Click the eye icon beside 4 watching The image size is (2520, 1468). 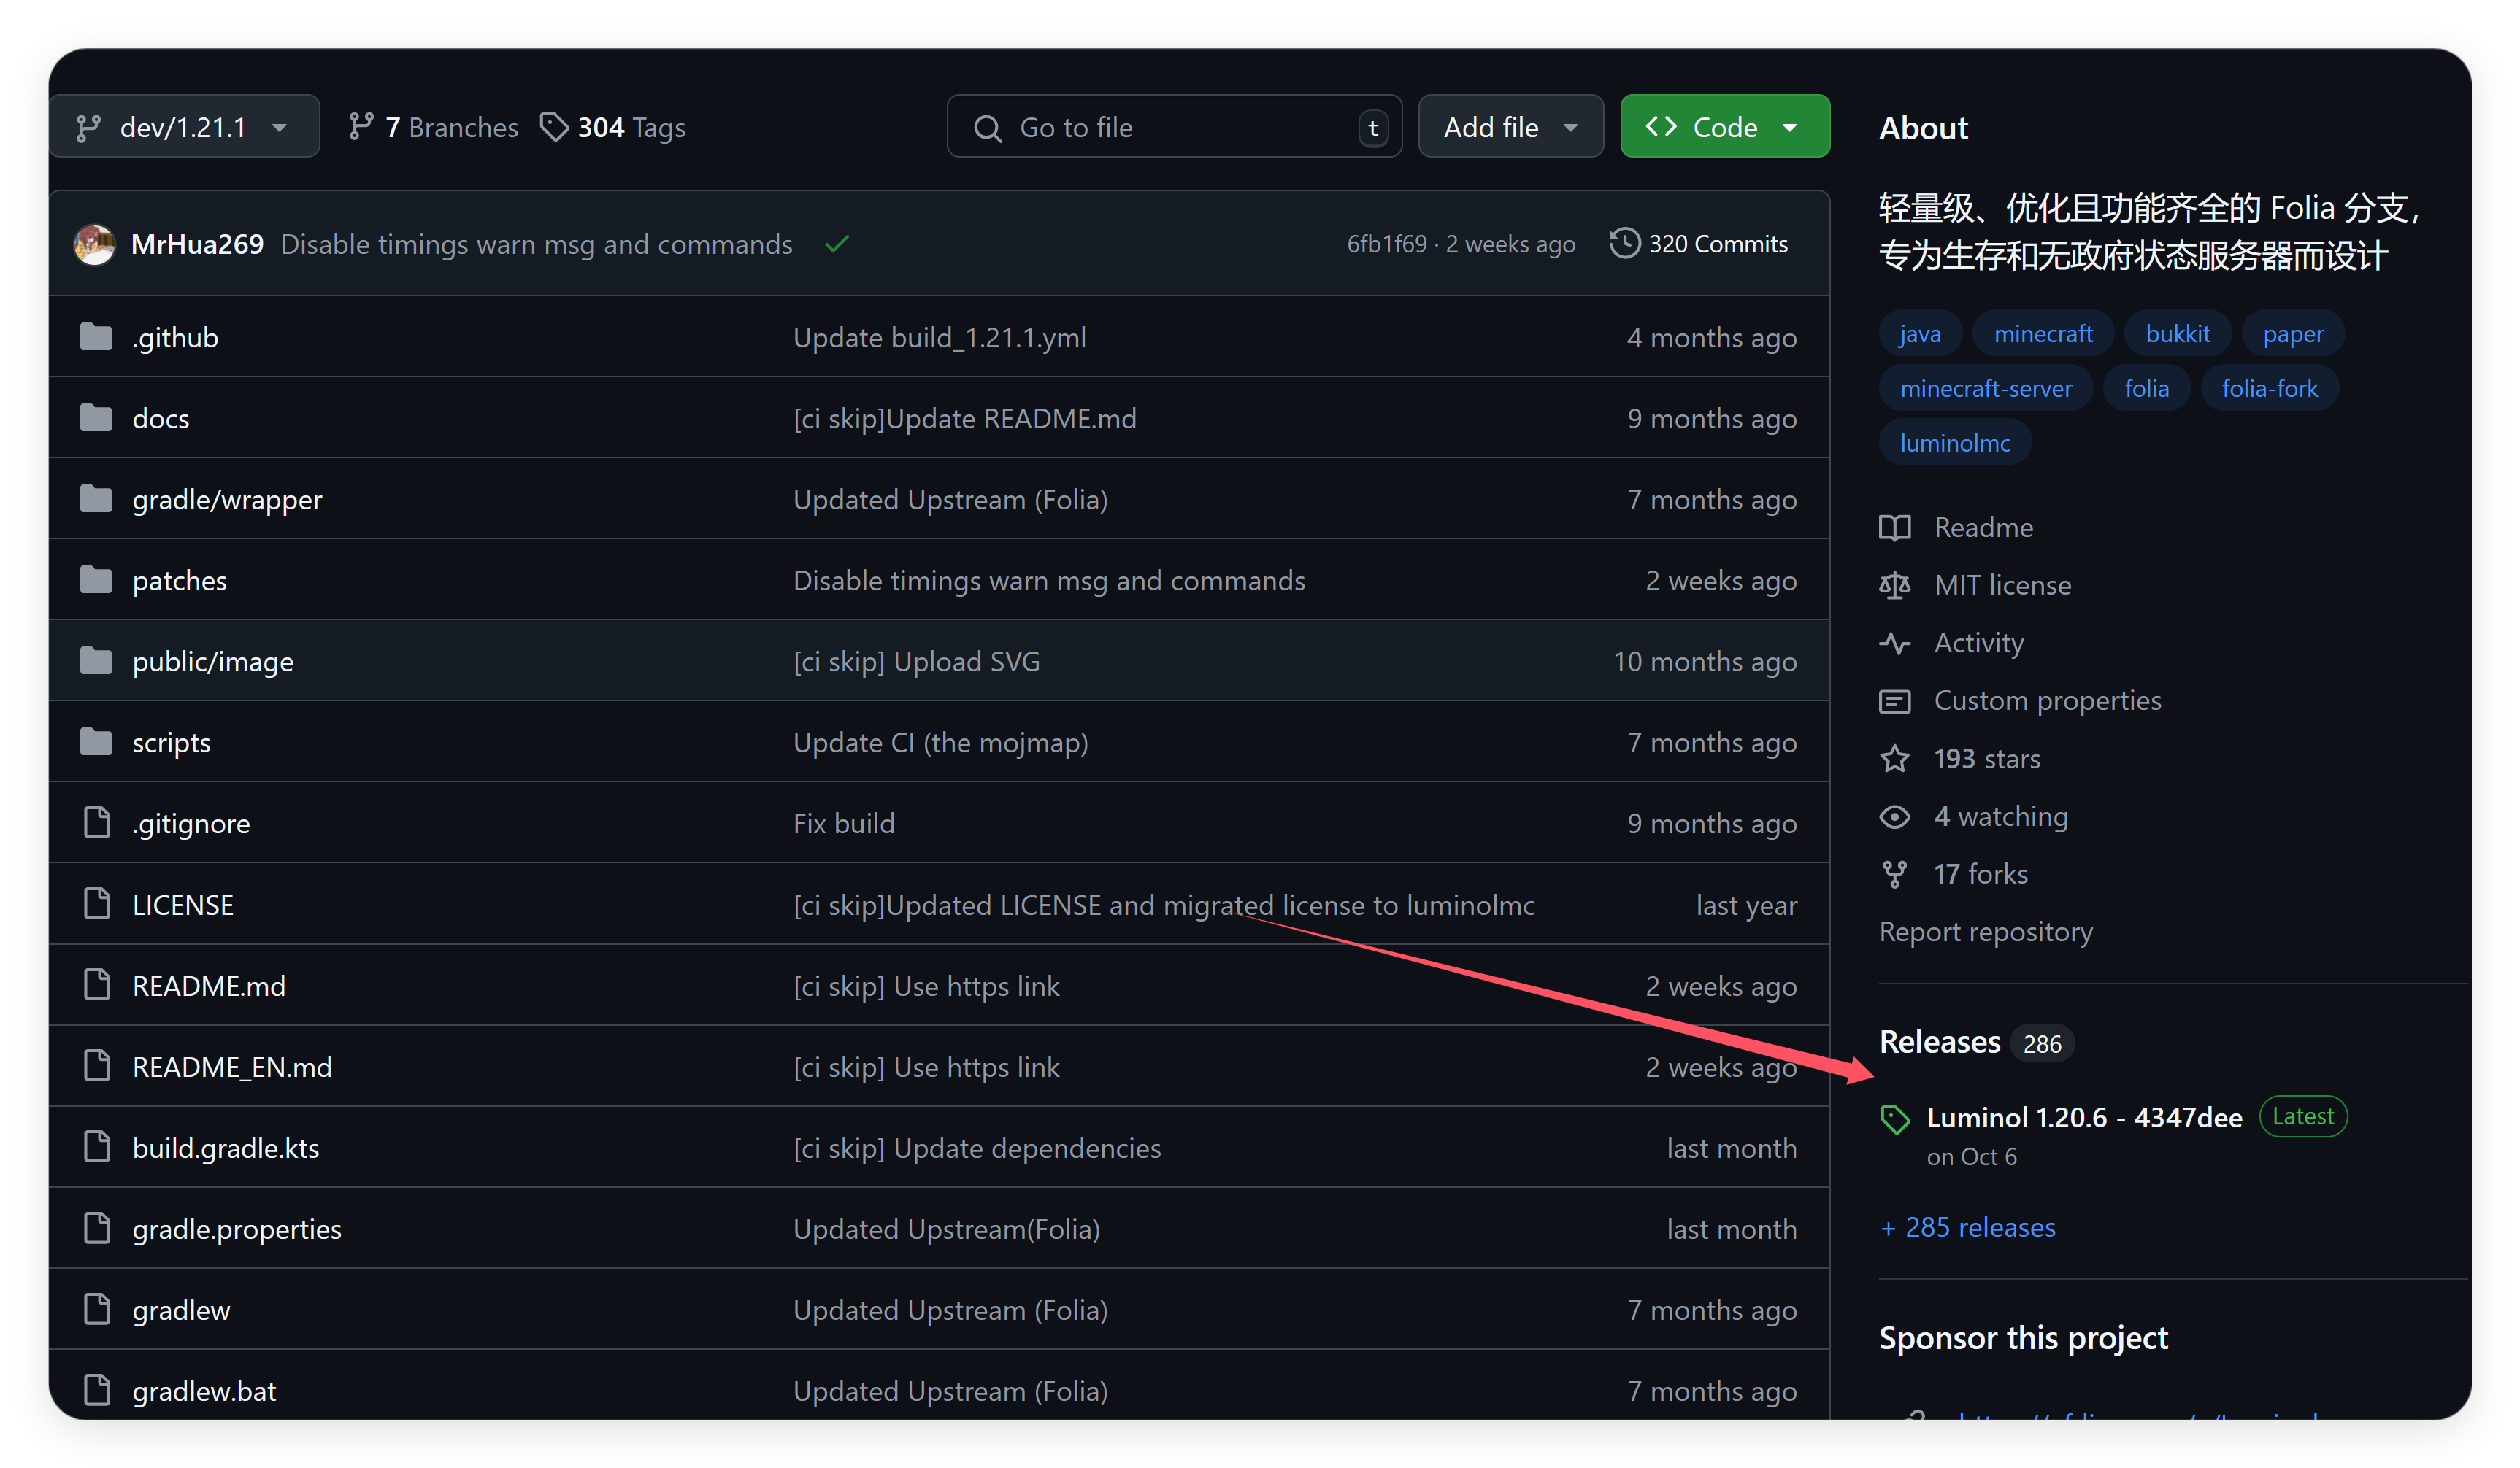[1894, 816]
